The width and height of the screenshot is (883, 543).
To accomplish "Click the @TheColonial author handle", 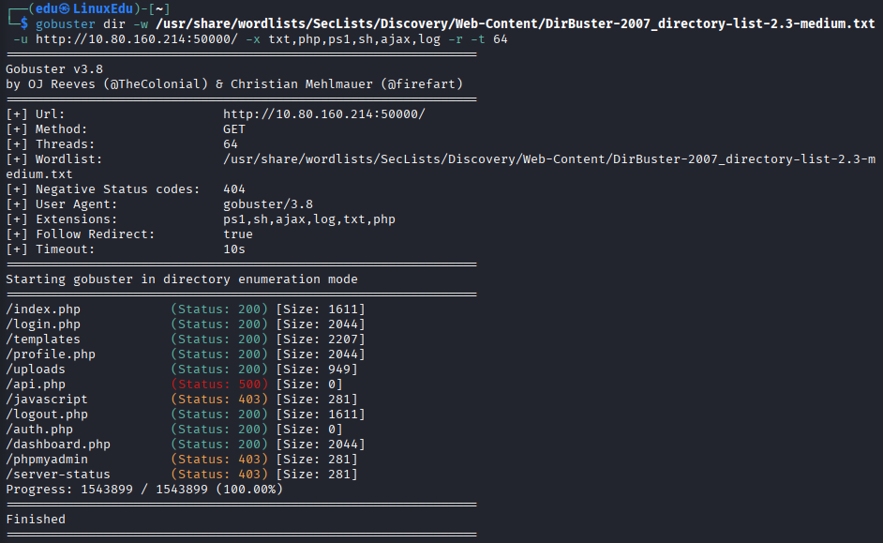I will pos(156,83).
